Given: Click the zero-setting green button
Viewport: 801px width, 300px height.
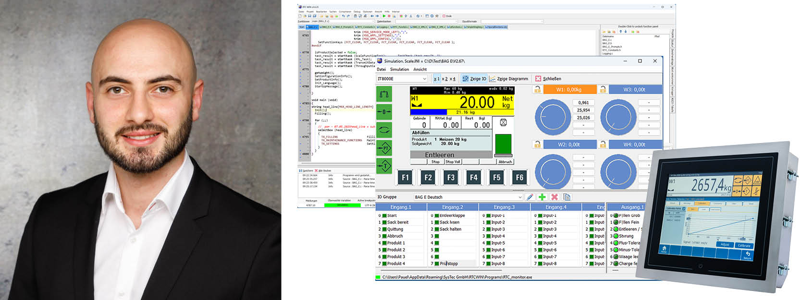Looking at the screenshot, I should tap(384, 112).
